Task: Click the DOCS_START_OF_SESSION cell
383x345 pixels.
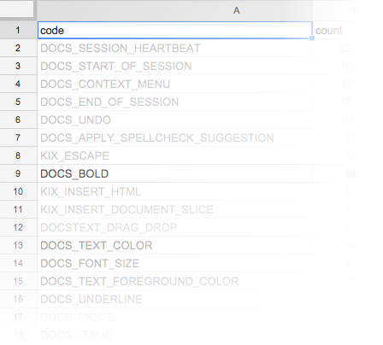Action: point(175,66)
